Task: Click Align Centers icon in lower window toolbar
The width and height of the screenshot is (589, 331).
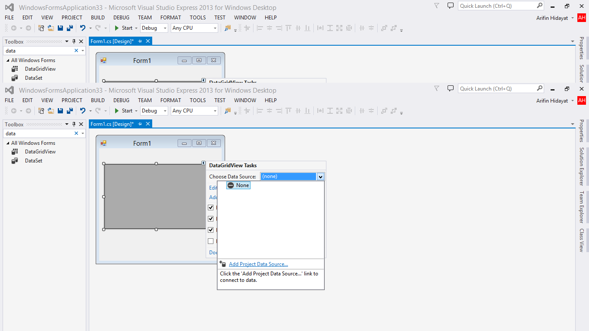Action: tap(269, 111)
